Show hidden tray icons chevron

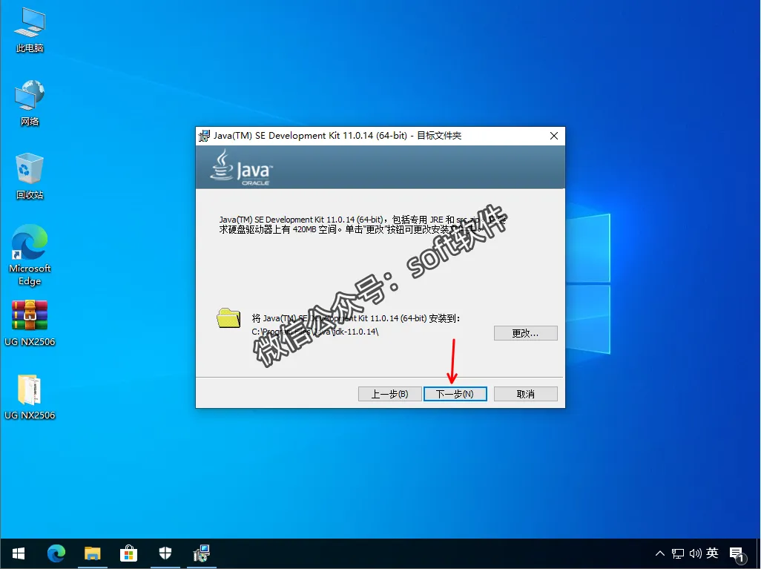(660, 553)
